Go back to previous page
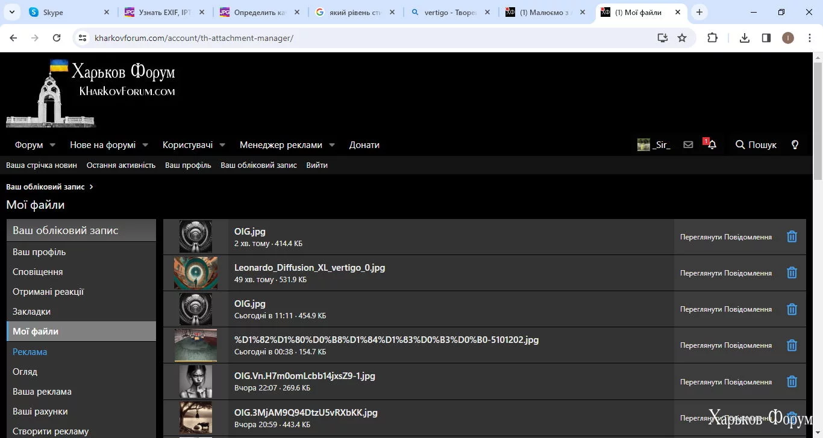 pos(13,38)
